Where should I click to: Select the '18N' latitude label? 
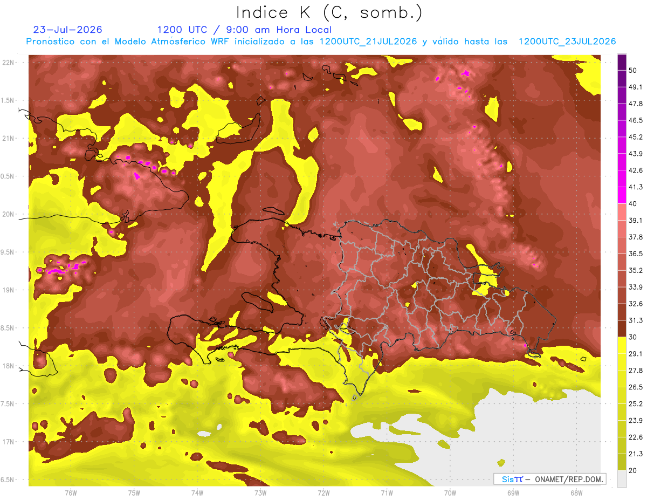pyautogui.click(x=9, y=366)
